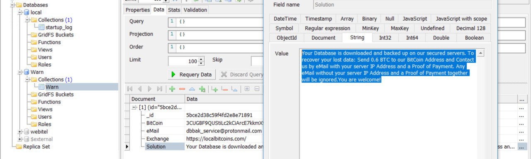This screenshot has height=159, width=531.
Task: Add a sub-field with indented plus icon
Action: 214,89
